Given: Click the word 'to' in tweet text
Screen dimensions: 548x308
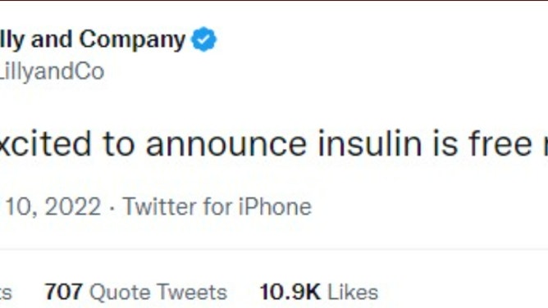Looking at the screenshot, I should coord(119,144).
